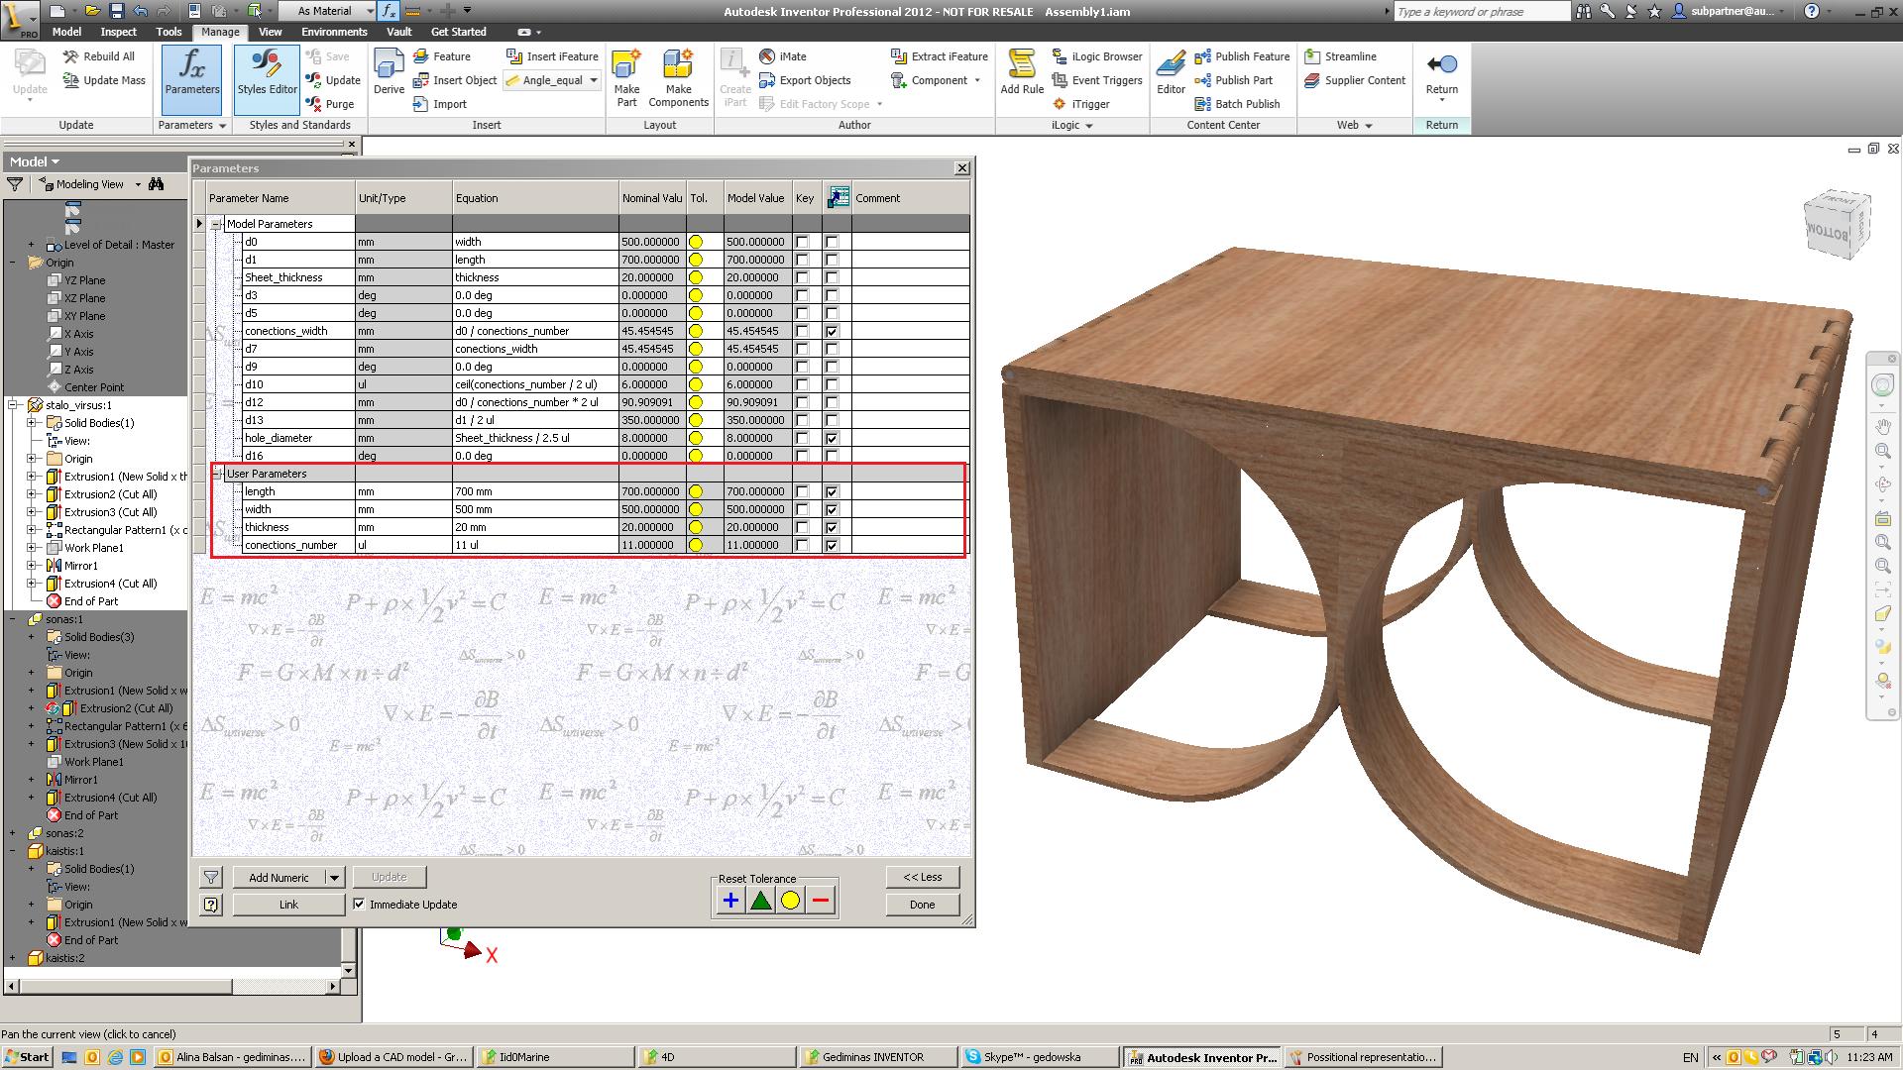Click the yellow tolerance circle for width

pyautogui.click(x=696, y=509)
